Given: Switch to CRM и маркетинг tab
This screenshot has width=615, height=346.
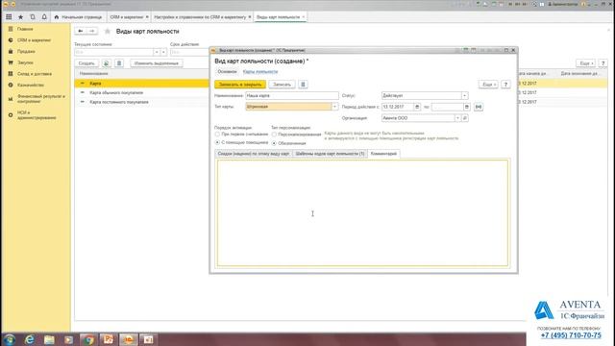Looking at the screenshot, I should 127,17.
